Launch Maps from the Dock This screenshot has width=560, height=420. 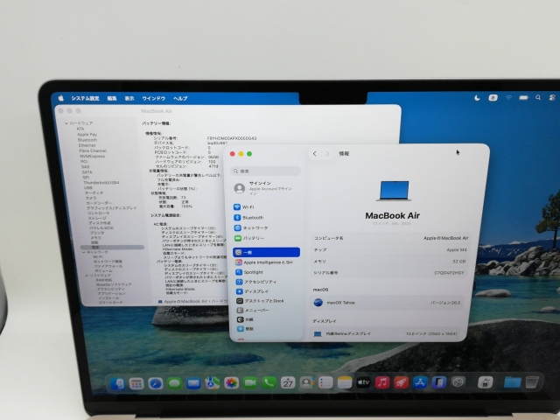click(213, 383)
